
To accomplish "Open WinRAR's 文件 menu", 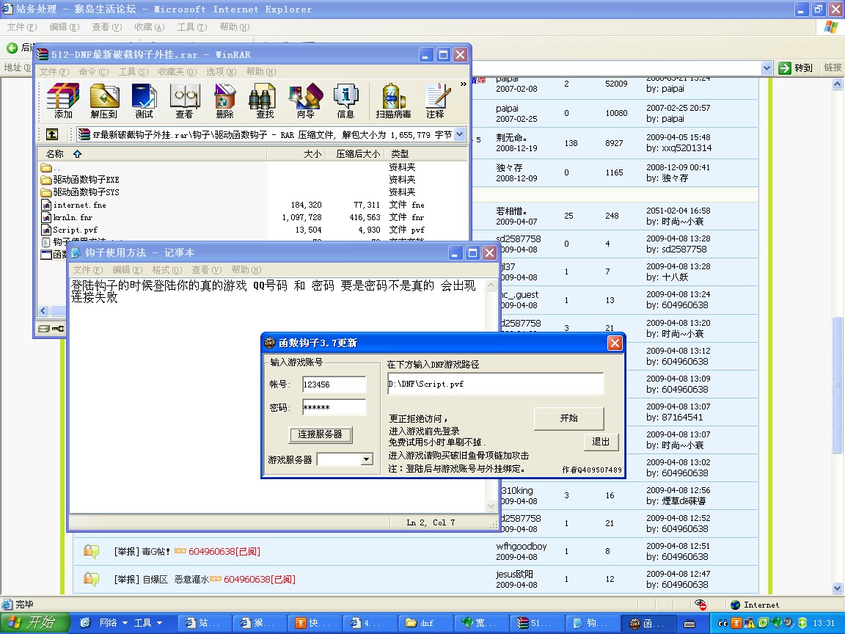I will [54, 72].
